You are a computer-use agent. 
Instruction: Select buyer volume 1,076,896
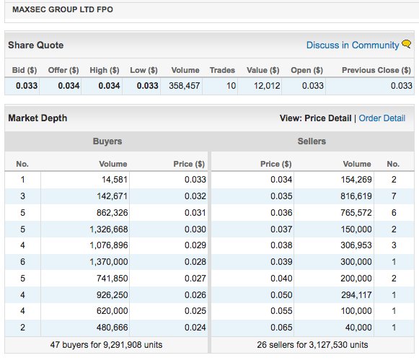pyautogui.click(x=109, y=245)
